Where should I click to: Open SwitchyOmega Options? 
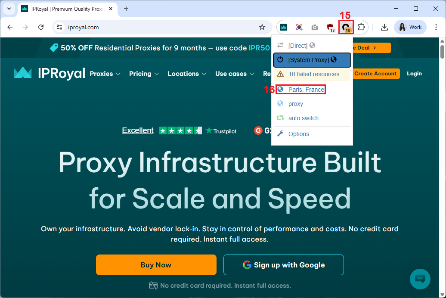click(x=298, y=134)
